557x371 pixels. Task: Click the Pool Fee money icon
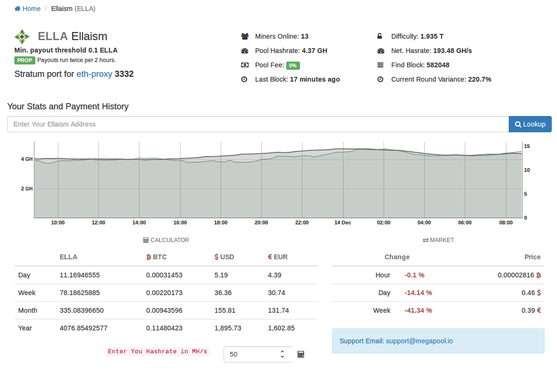tap(245, 65)
